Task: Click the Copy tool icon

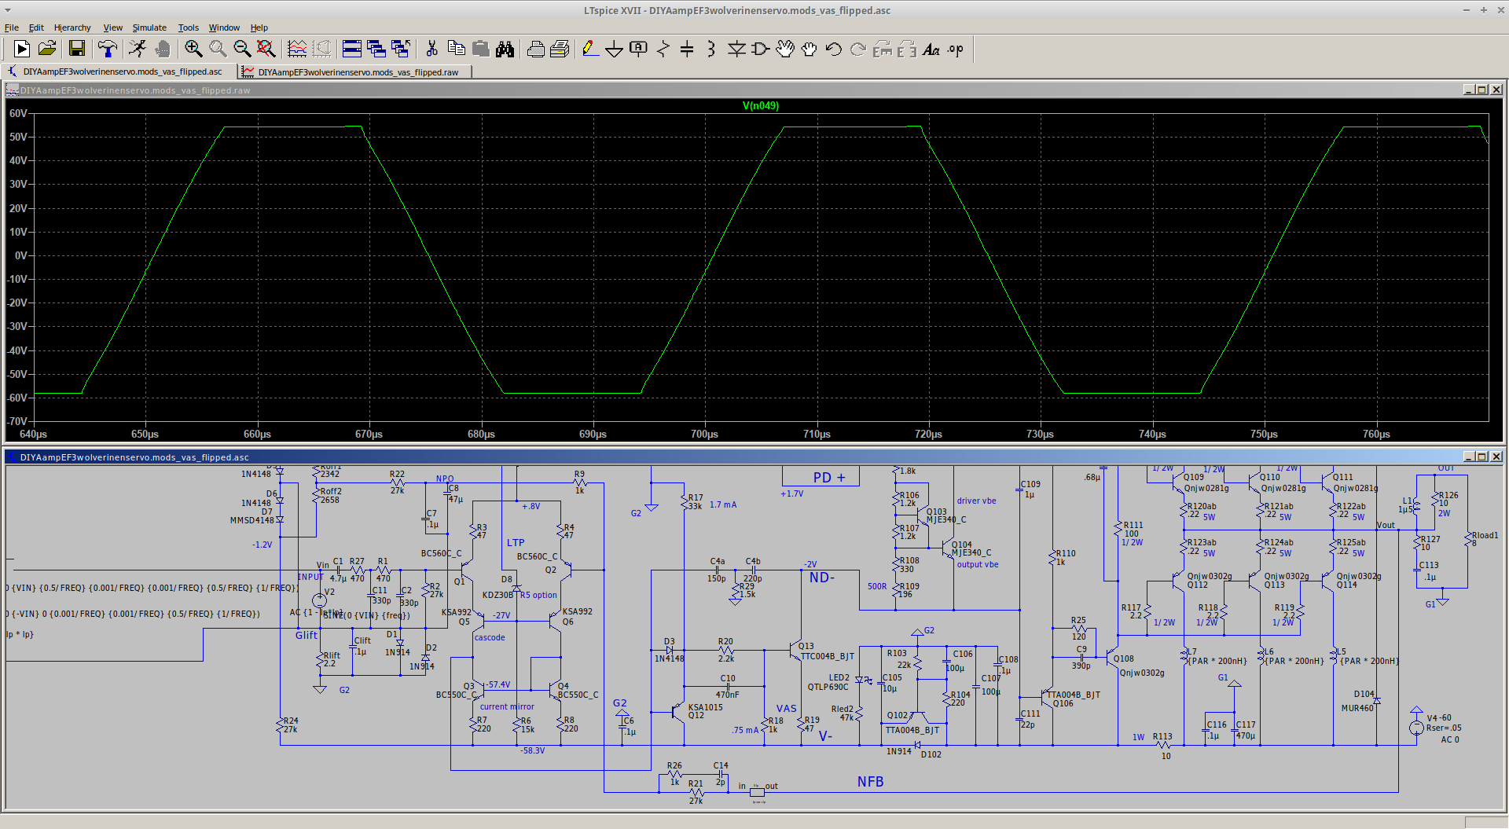Action: coord(456,49)
